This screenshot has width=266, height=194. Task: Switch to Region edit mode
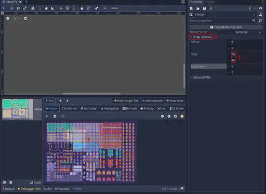52,108
